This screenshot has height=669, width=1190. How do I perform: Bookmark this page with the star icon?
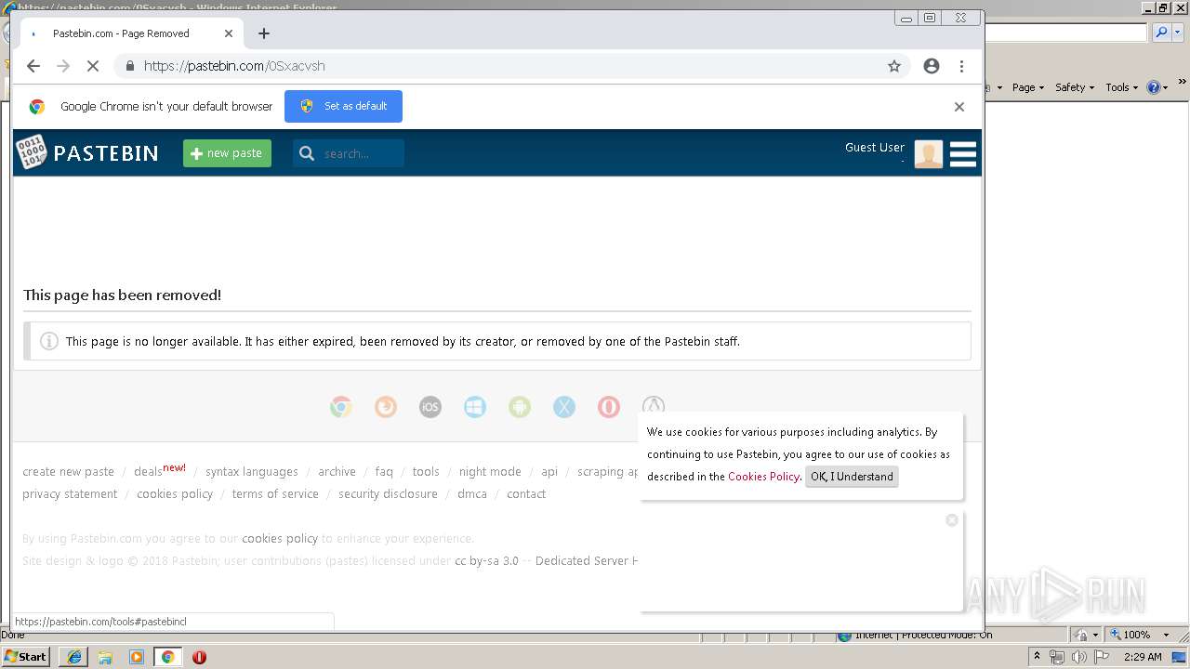click(x=894, y=66)
